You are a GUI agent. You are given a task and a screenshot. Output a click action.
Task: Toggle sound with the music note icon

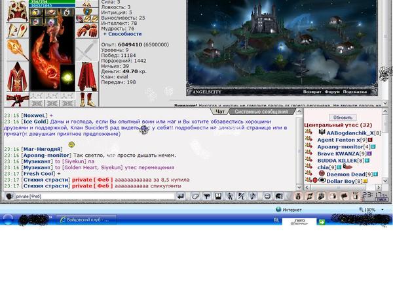[x=253, y=197]
